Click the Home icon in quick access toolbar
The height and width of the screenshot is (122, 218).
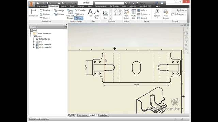(x=59, y=3)
